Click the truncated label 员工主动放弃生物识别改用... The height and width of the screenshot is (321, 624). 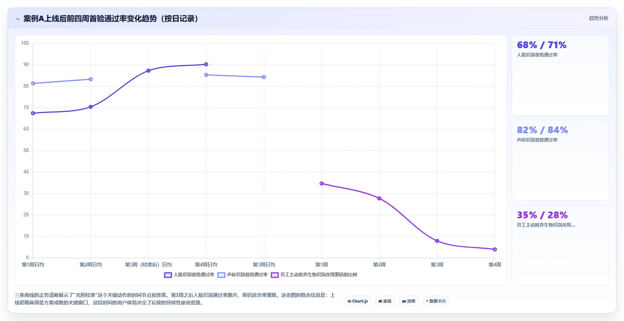(x=546, y=225)
